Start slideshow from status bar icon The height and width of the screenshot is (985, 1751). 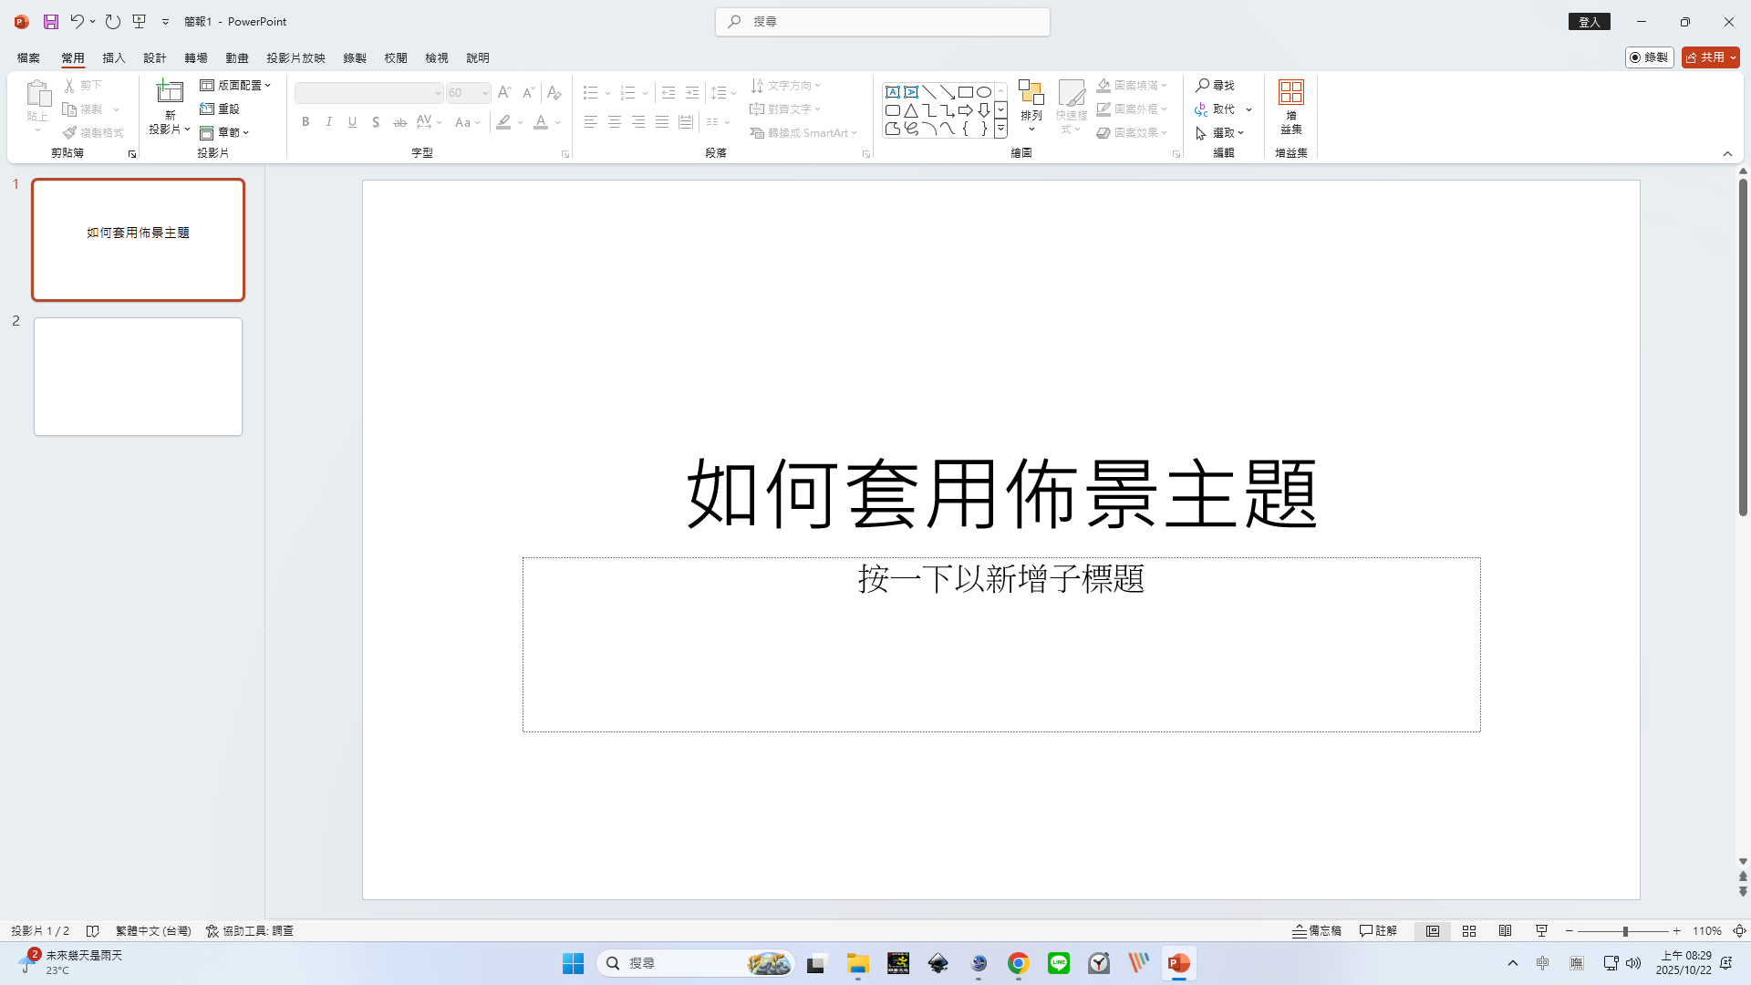click(1541, 931)
